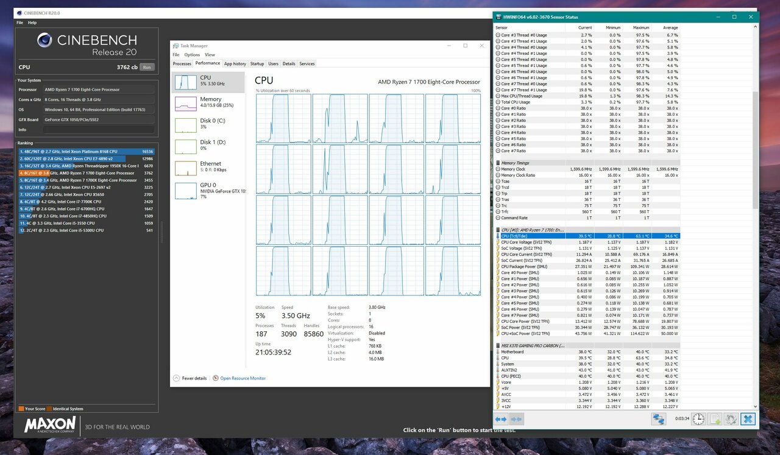780x455 pixels.
Task: Select Ethernet in Task Manager sidebar
Action: coord(208,168)
